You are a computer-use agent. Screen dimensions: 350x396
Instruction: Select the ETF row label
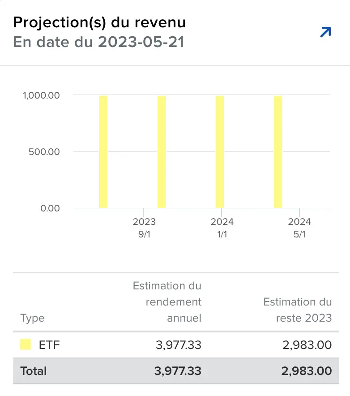click(49, 345)
